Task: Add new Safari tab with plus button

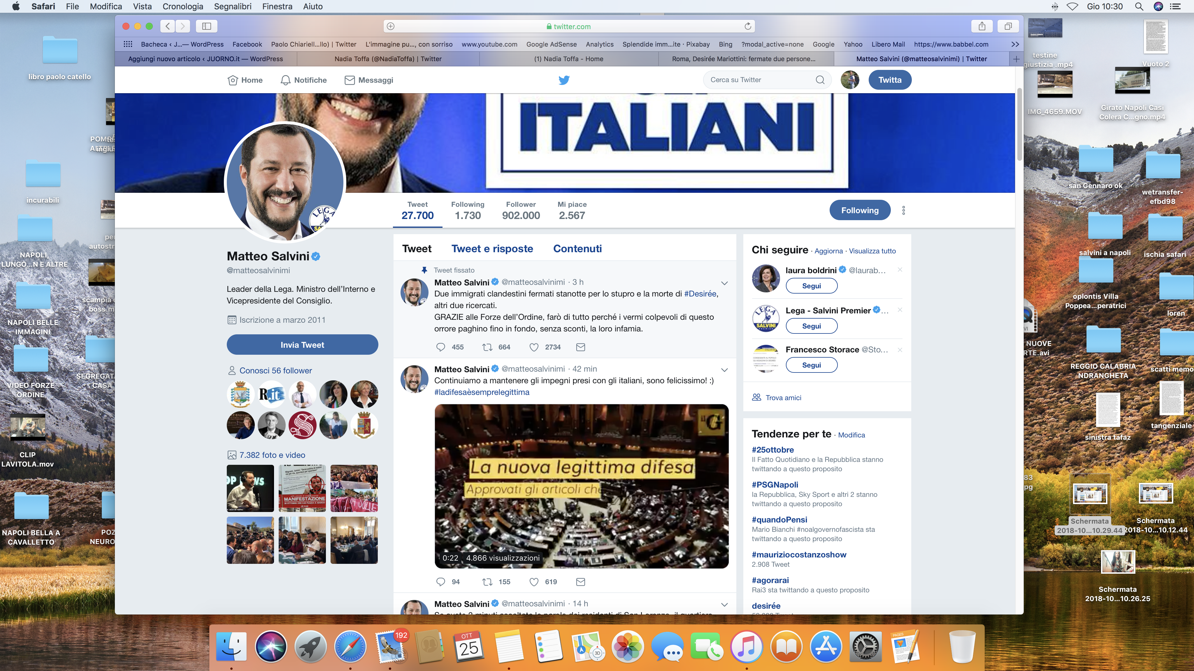Action: [x=1016, y=59]
